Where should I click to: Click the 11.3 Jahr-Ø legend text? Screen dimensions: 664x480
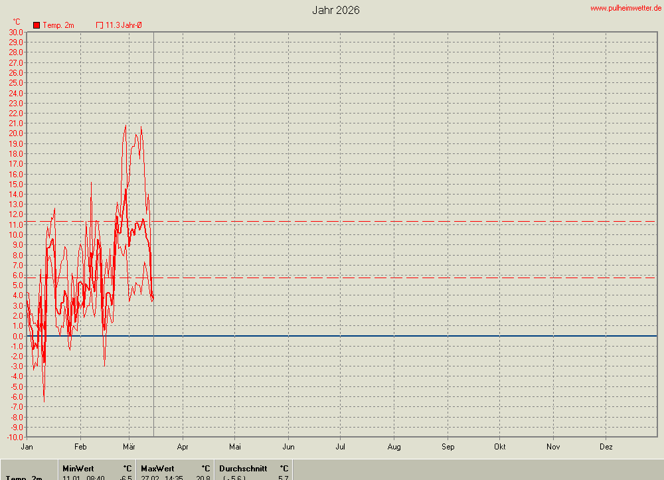pyautogui.click(x=124, y=25)
